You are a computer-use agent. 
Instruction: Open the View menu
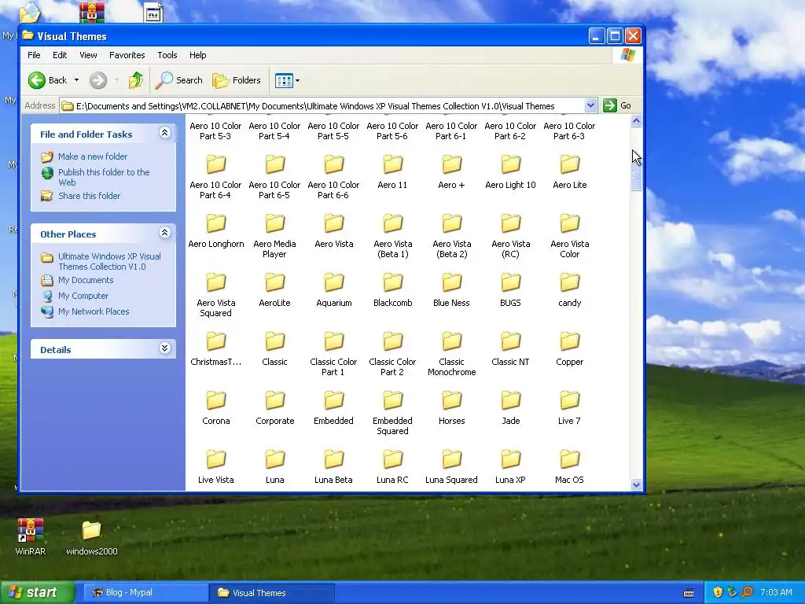pyautogui.click(x=88, y=55)
